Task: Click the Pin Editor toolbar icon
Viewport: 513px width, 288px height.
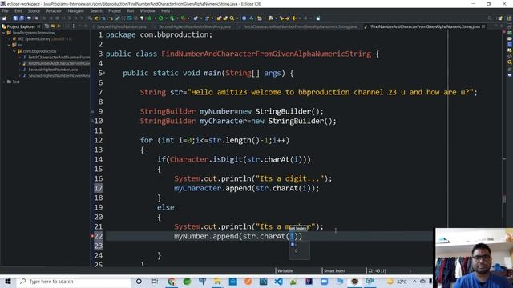Action: point(318,18)
